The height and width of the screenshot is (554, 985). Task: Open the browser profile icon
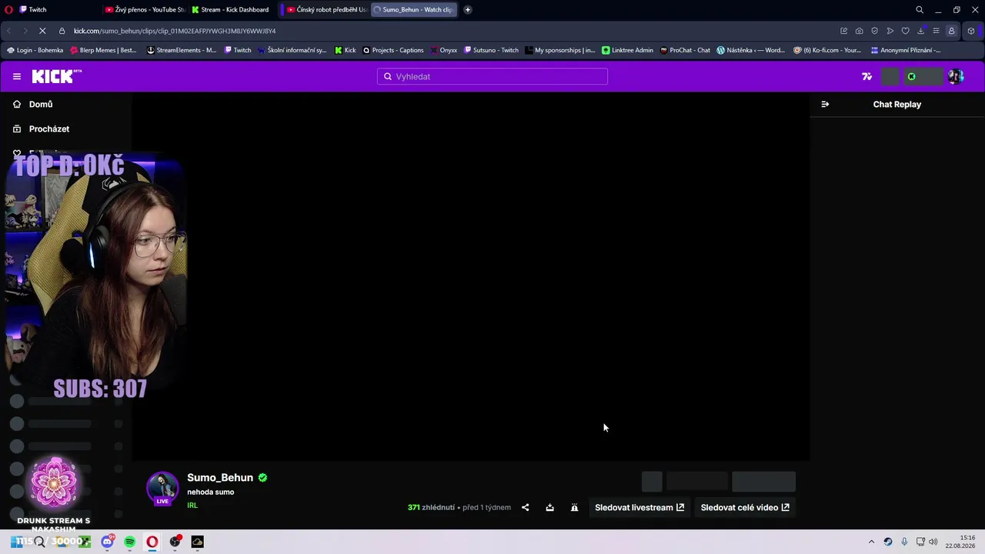click(x=952, y=31)
